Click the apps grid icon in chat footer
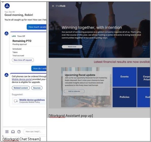The height and width of the screenshot is (142, 151). (7, 132)
